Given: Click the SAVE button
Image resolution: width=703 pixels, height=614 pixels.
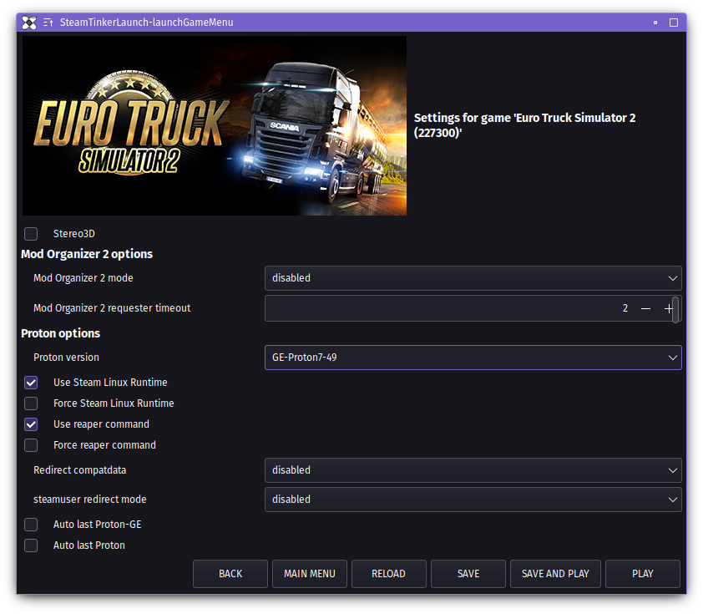Looking at the screenshot, I should pos(468,574).
